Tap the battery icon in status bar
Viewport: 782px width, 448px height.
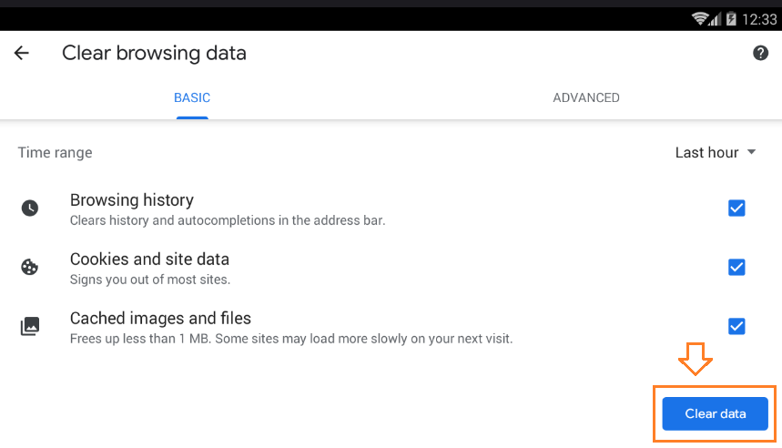tap(731, 19)
